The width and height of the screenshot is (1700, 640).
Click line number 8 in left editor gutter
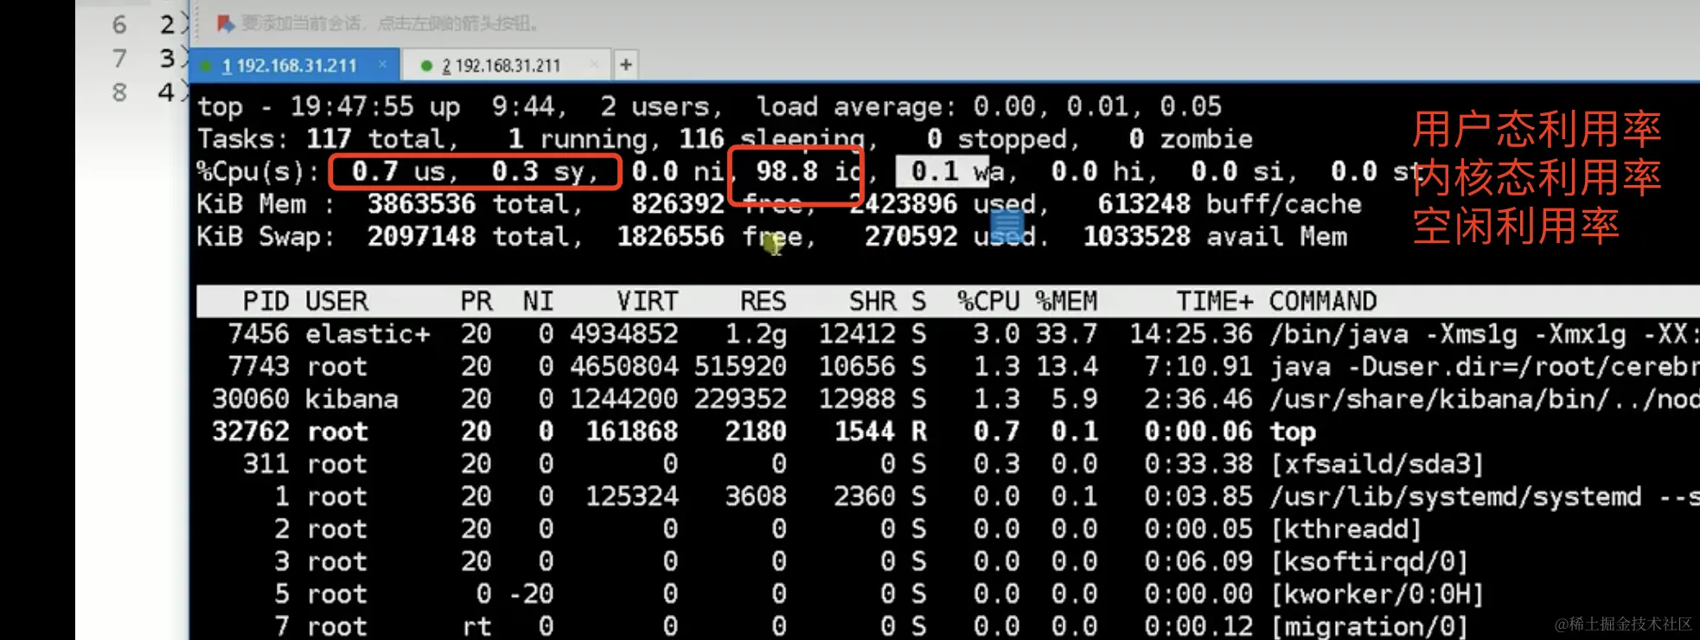coord(119,92)
